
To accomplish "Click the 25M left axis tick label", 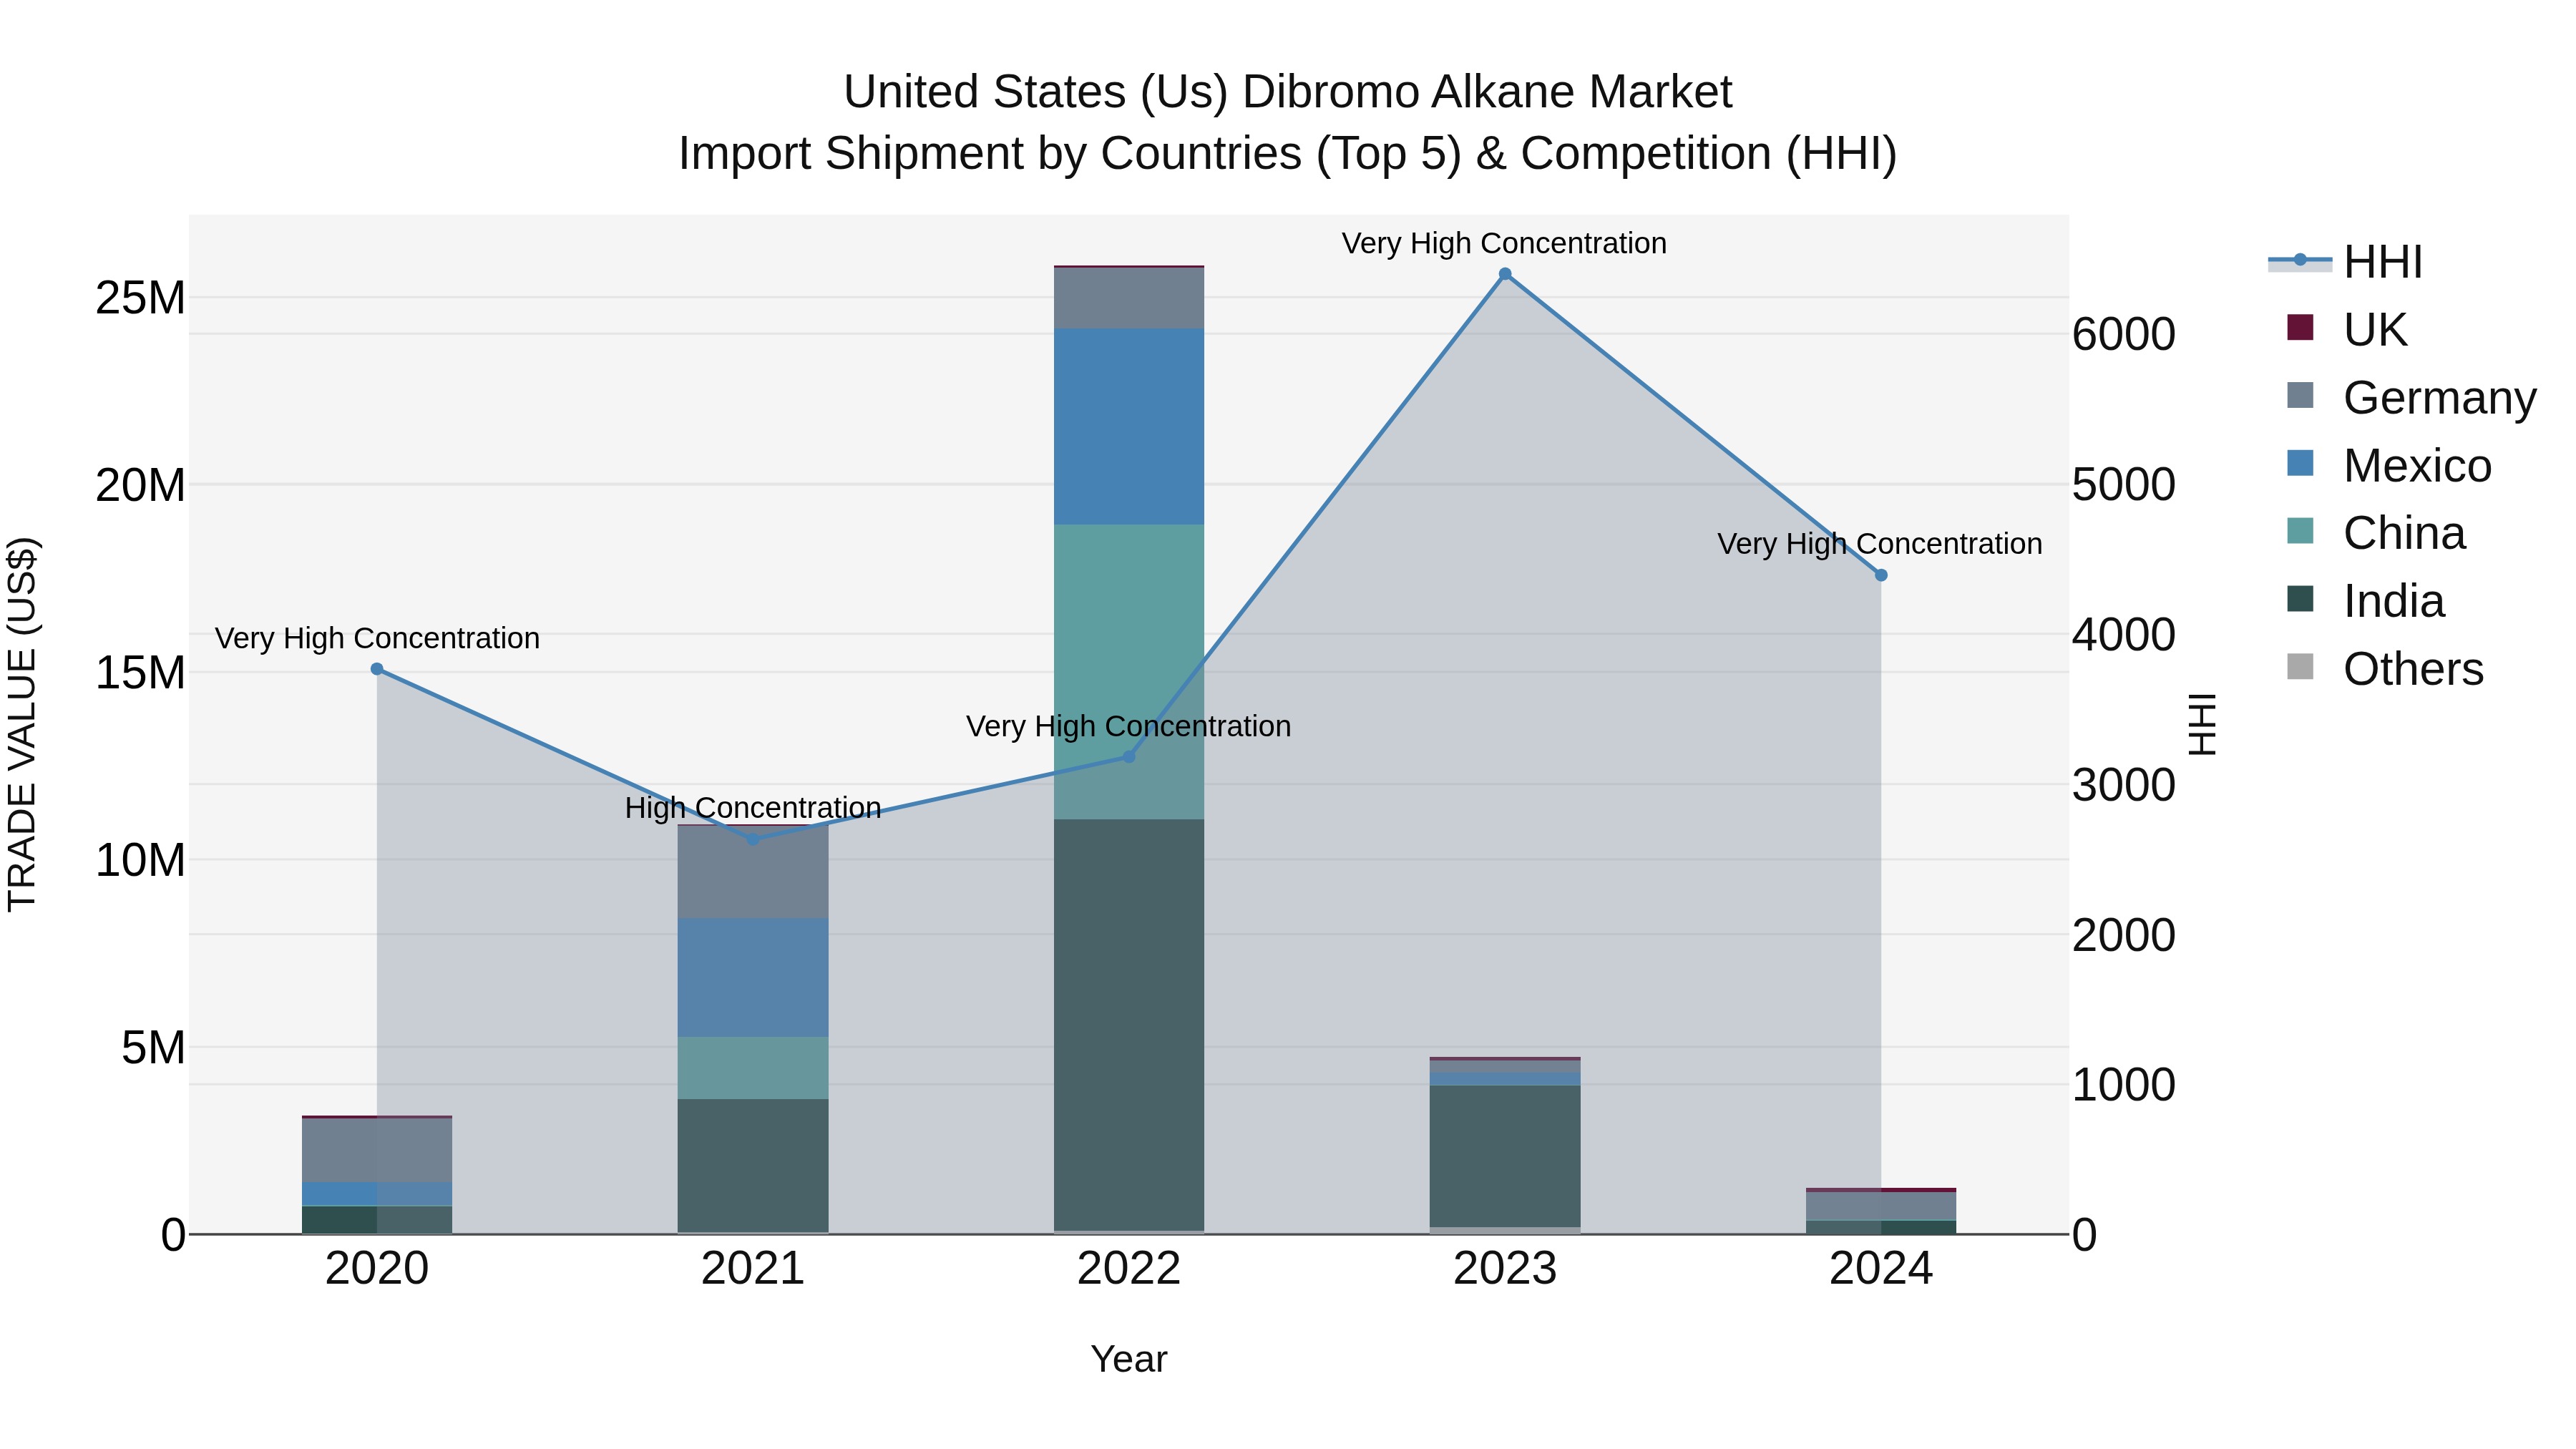I will 140,298.
